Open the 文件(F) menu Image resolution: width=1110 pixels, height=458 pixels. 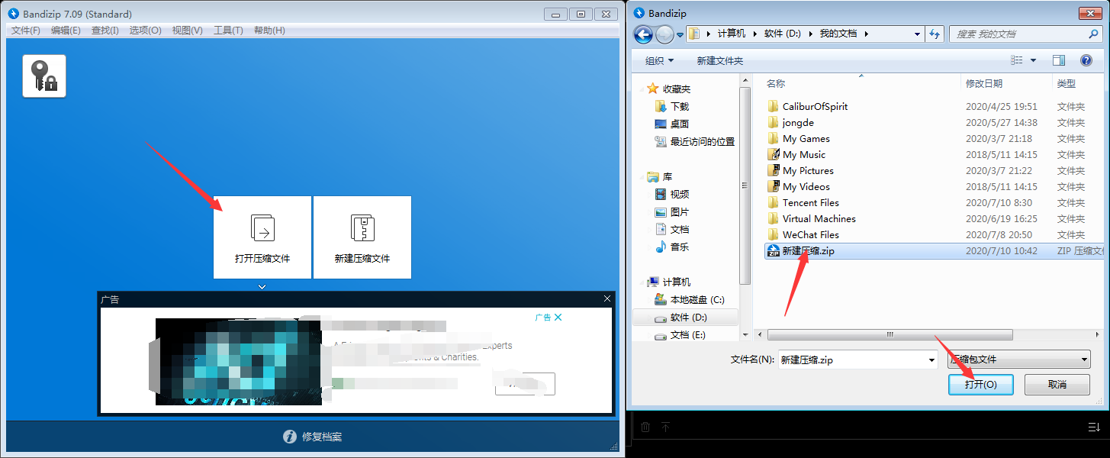(26, 31)
